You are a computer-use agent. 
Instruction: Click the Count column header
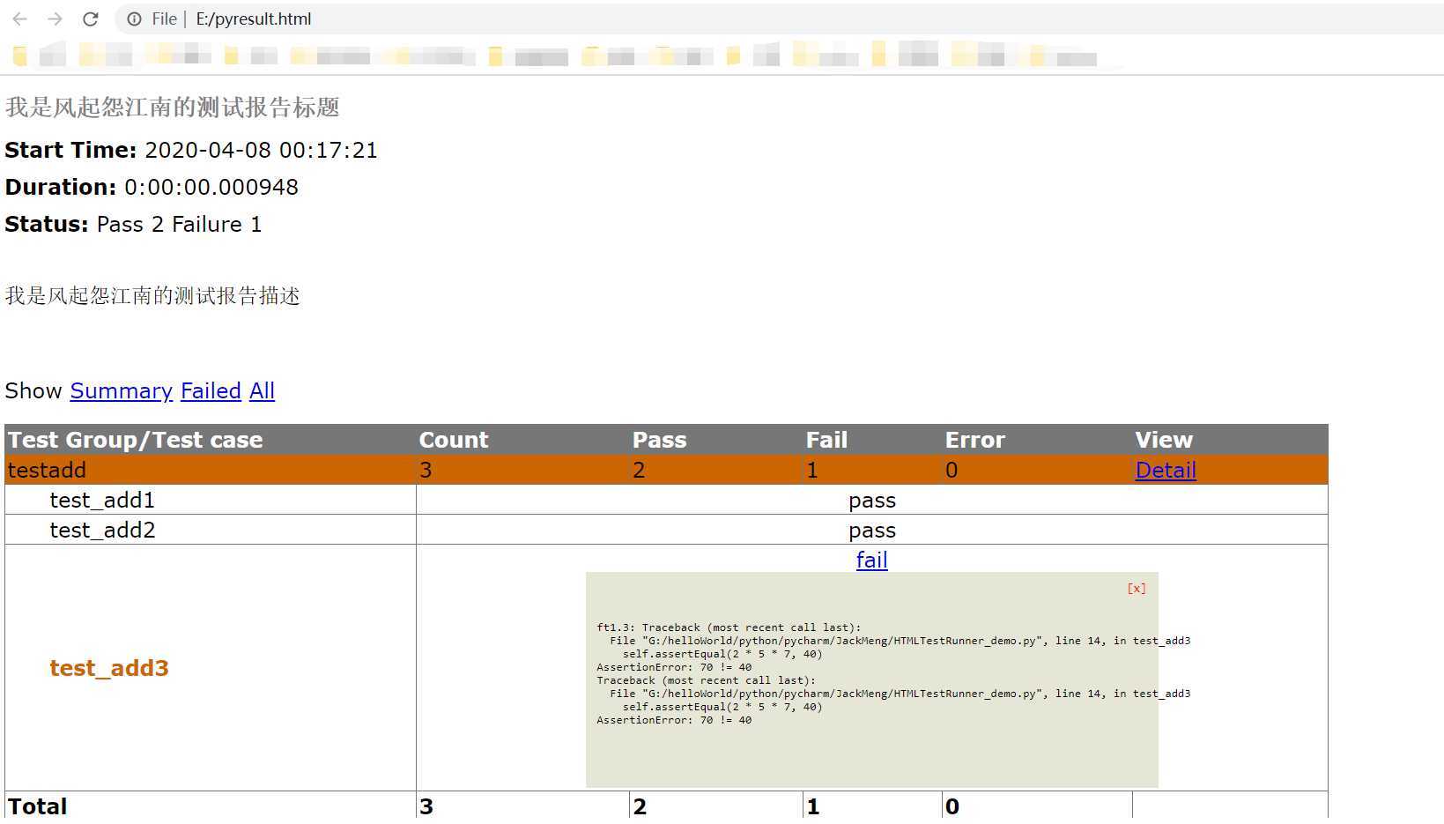454,440
